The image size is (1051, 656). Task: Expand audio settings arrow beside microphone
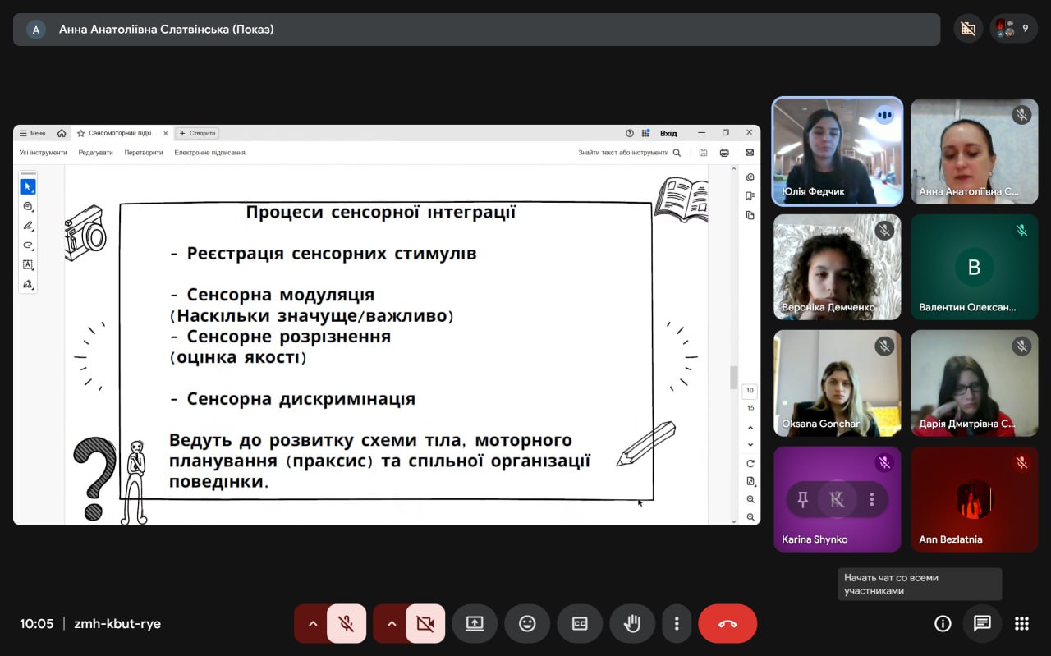tap(312, 623)
